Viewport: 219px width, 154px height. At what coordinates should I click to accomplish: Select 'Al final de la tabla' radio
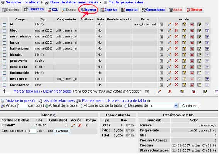pyautogui.click(x=47, y=106)
